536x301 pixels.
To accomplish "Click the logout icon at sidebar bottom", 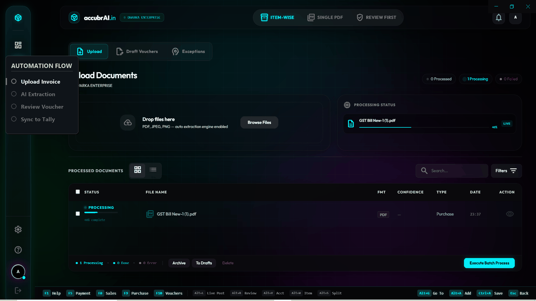I will click(18, 291).
